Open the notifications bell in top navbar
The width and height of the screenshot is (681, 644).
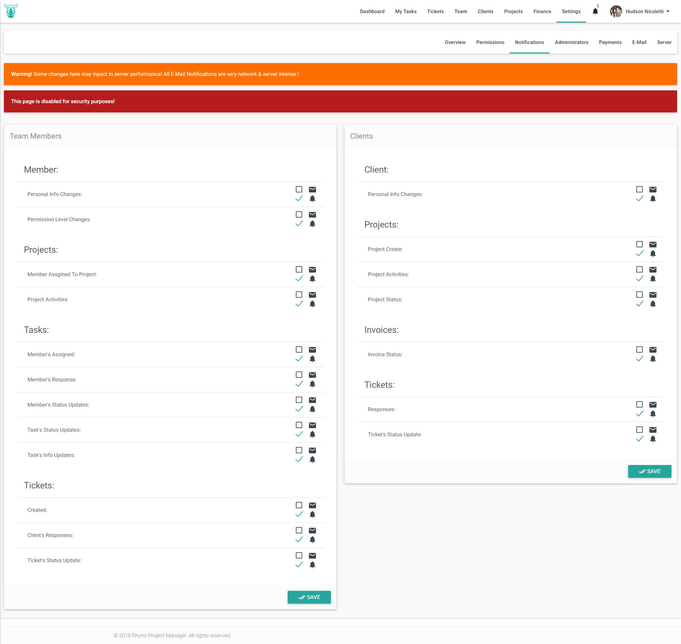595,11
